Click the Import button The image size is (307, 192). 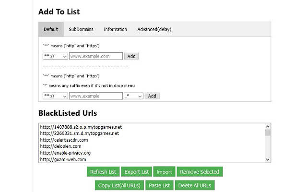[x=164, y=172]
